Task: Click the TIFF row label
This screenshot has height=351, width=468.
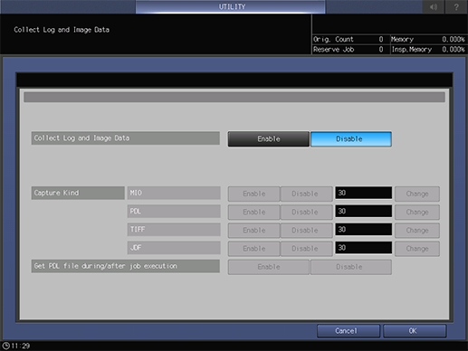Action: [x=174, y=230]
